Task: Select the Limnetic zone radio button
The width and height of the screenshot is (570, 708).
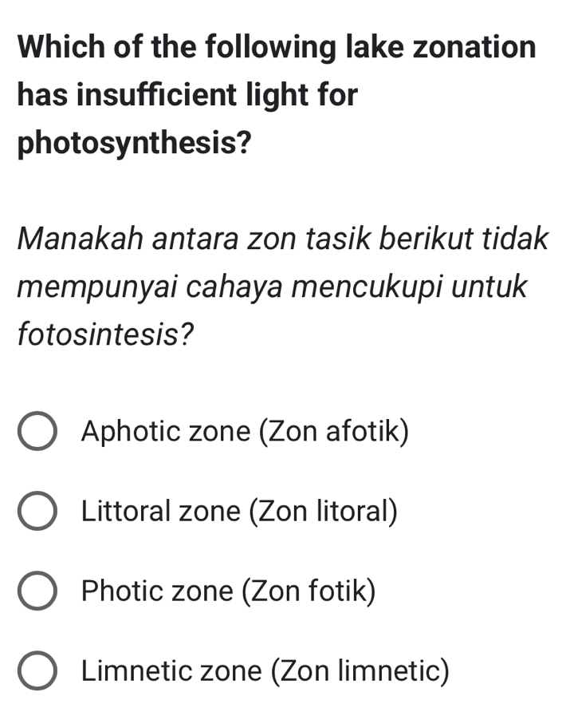Action: click(x=37, y=670)
